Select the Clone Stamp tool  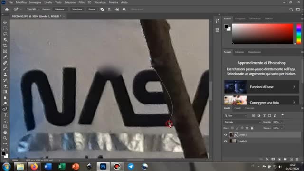click(5, 75)
